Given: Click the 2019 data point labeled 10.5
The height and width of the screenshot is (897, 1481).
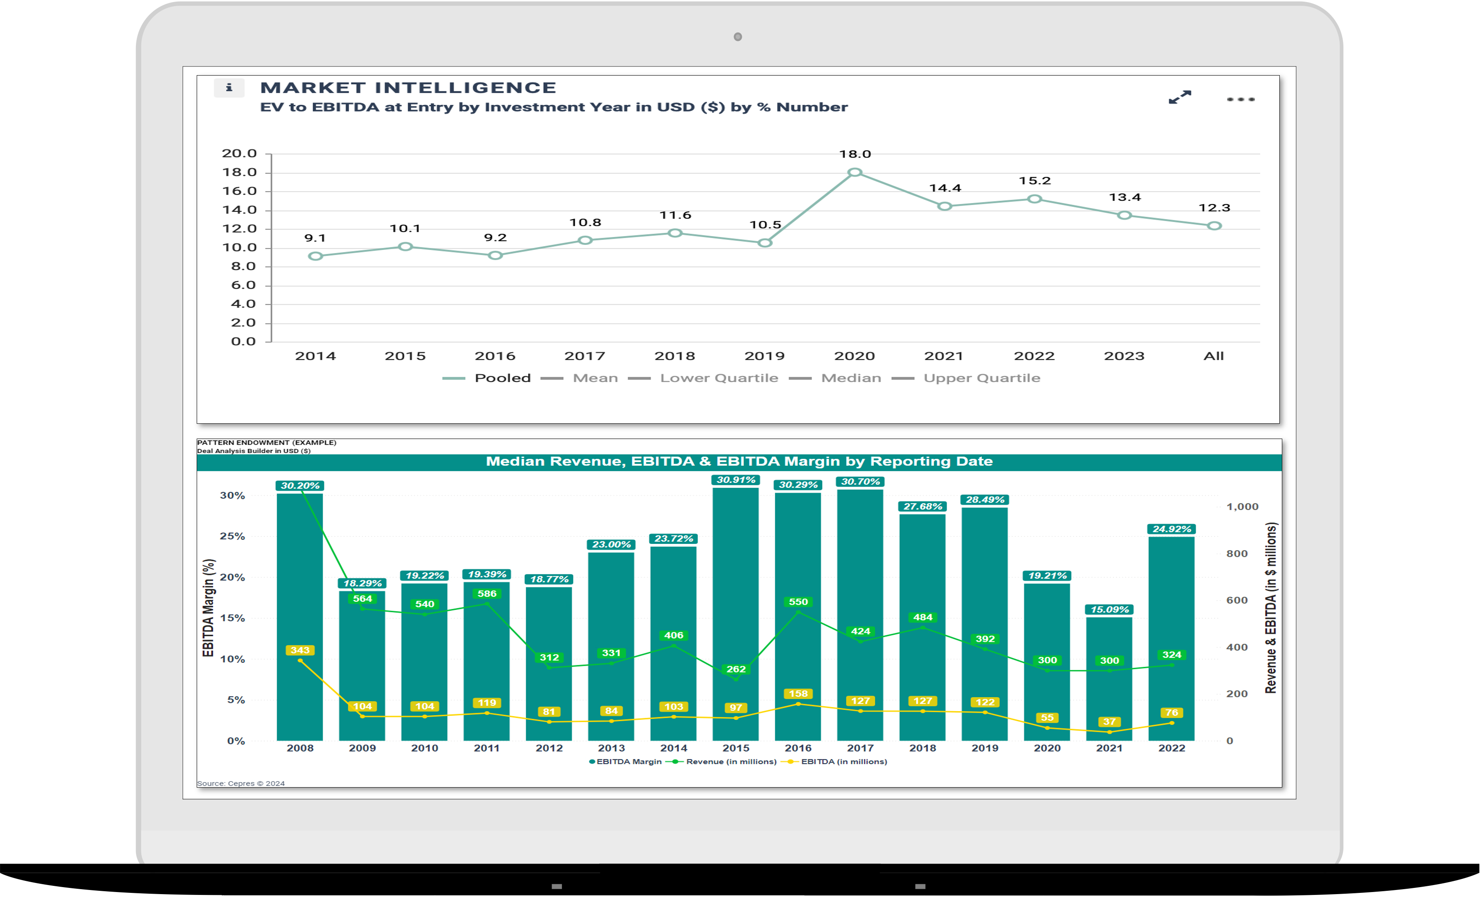Looking at the screenshot, I should [765, 243].
